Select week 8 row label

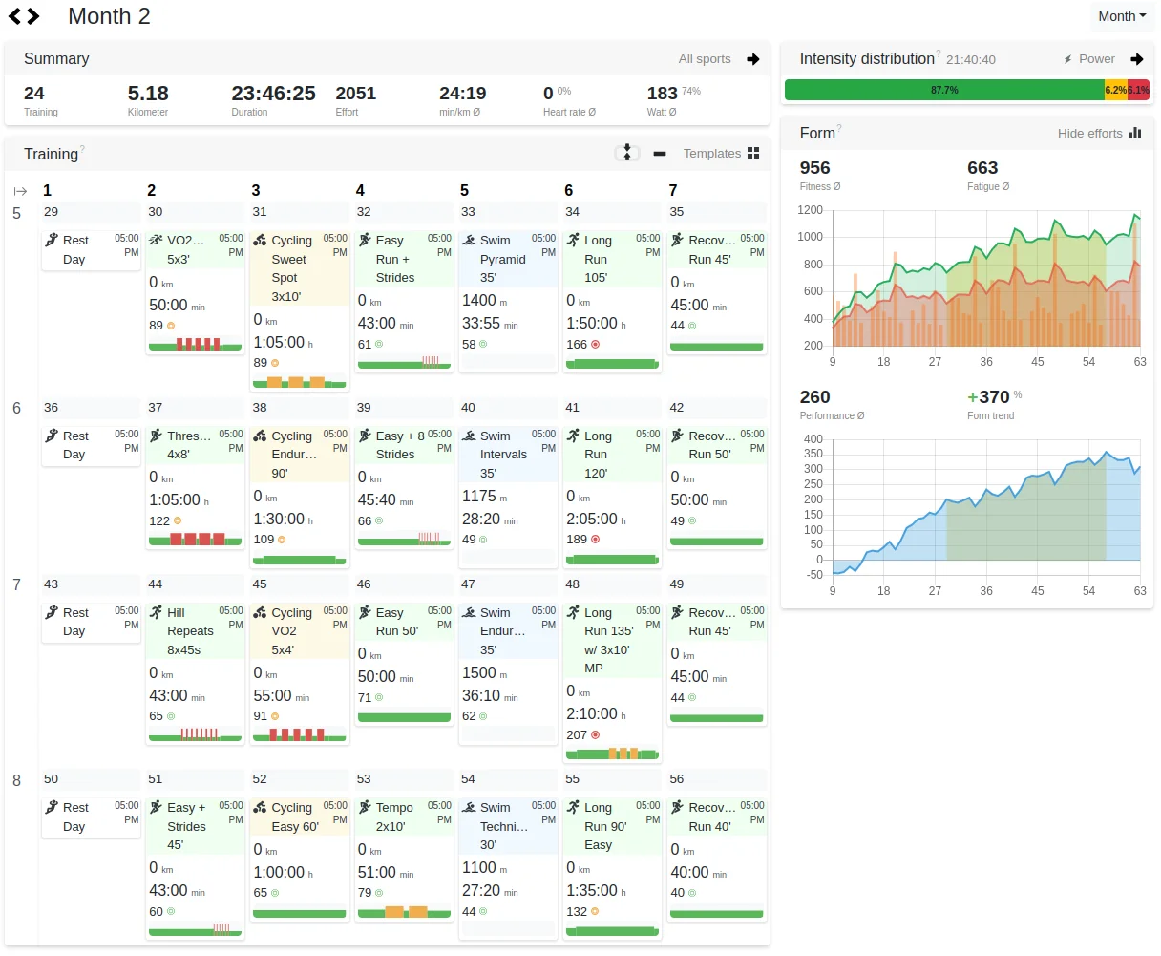pyautogui.click(x=16, y=780)
